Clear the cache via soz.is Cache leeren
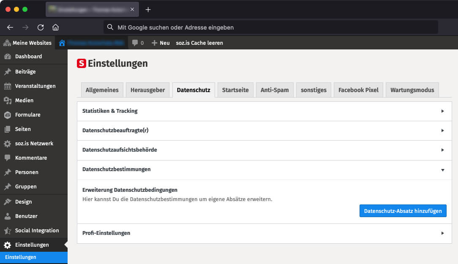 coord(199,42)
